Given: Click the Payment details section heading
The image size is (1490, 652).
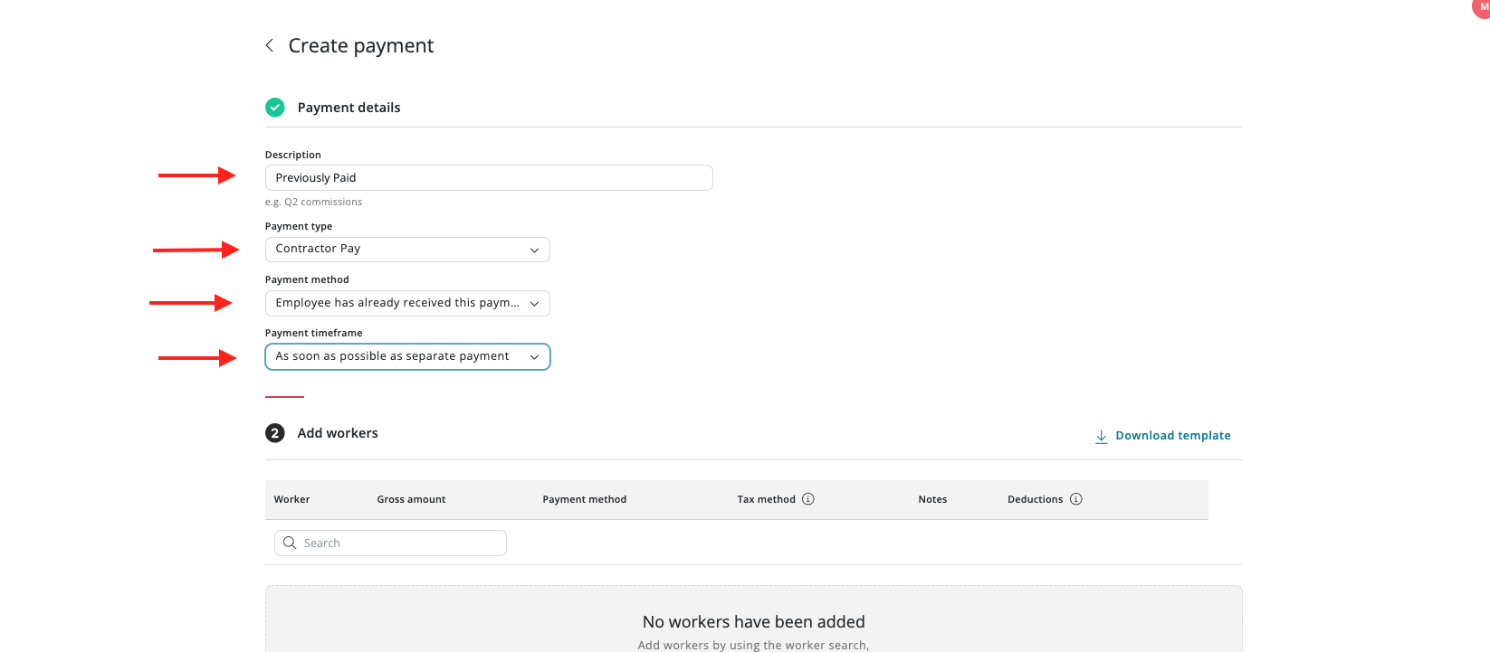Looking at the screenshot, I should pyautogui.click(x=349, y=108).
